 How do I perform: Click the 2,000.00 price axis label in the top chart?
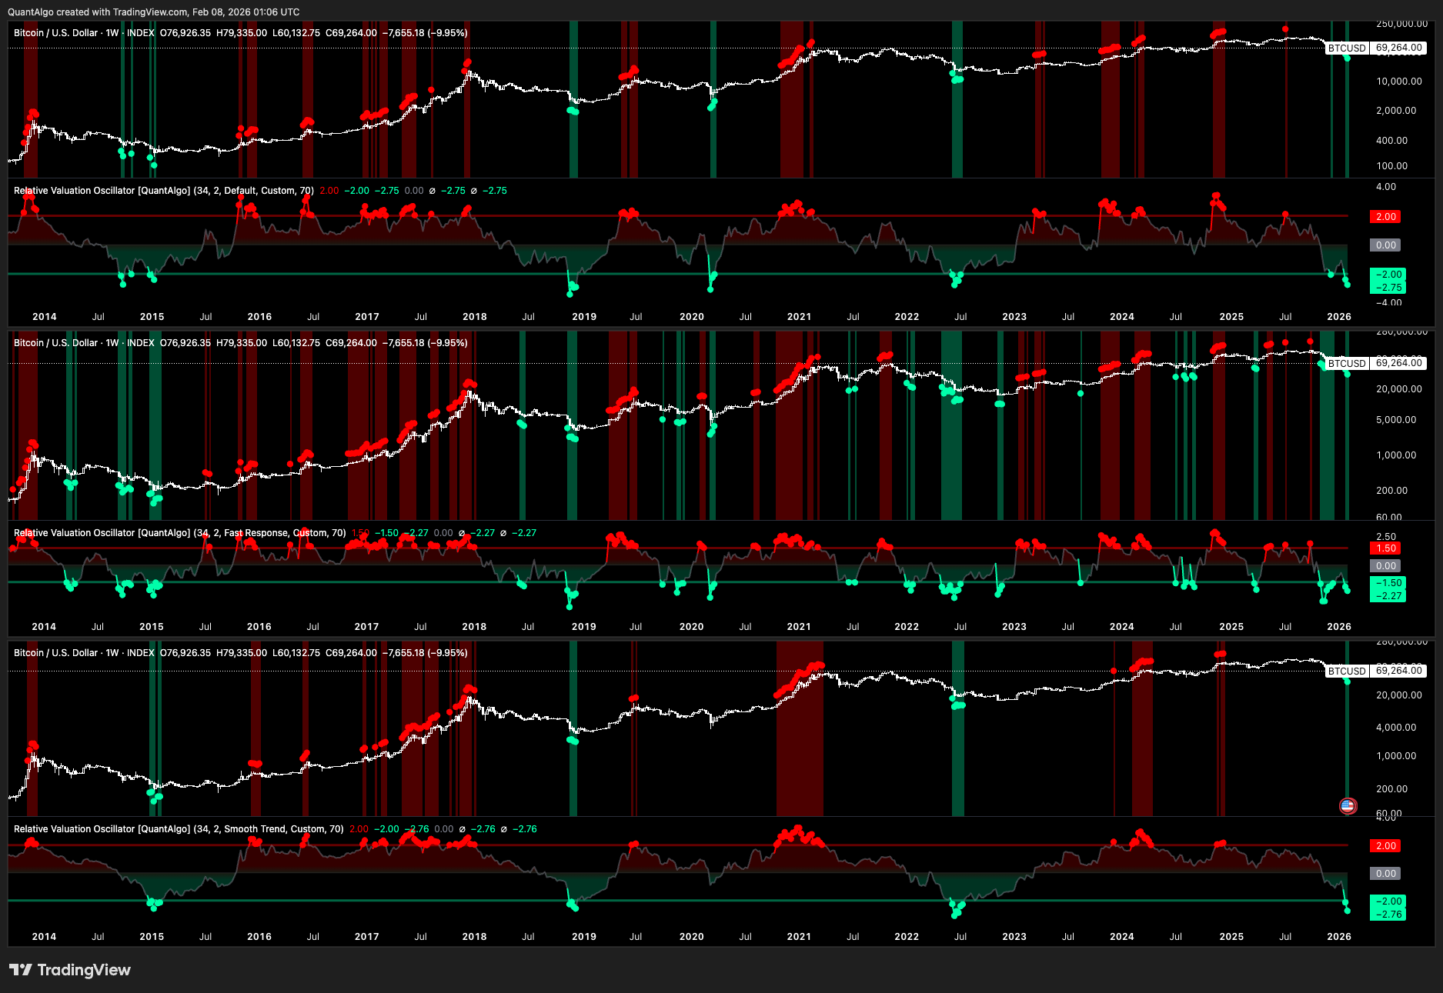click(x=1396, y=111)
